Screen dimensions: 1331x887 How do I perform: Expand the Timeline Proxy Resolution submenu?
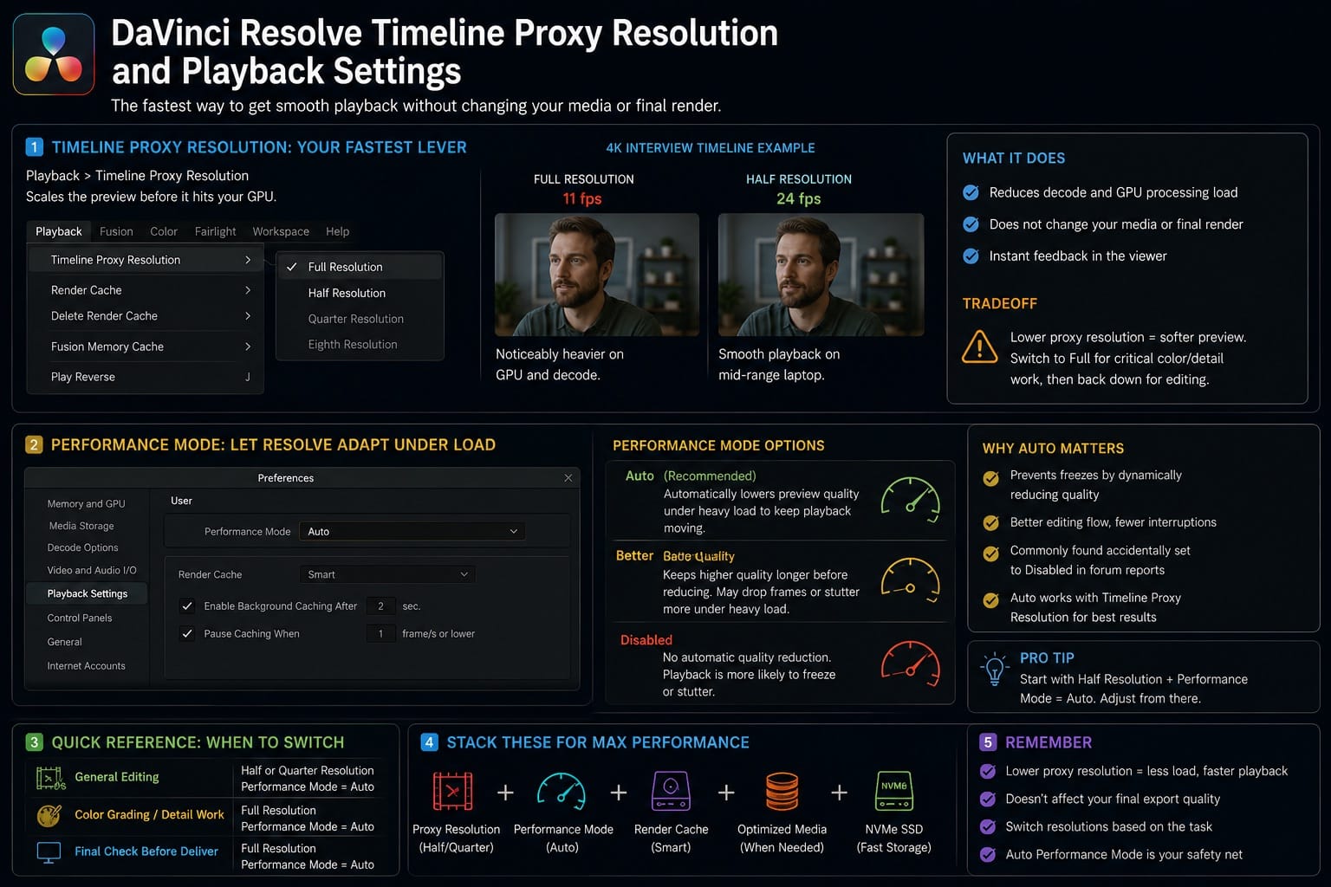[x=146, y=260]
